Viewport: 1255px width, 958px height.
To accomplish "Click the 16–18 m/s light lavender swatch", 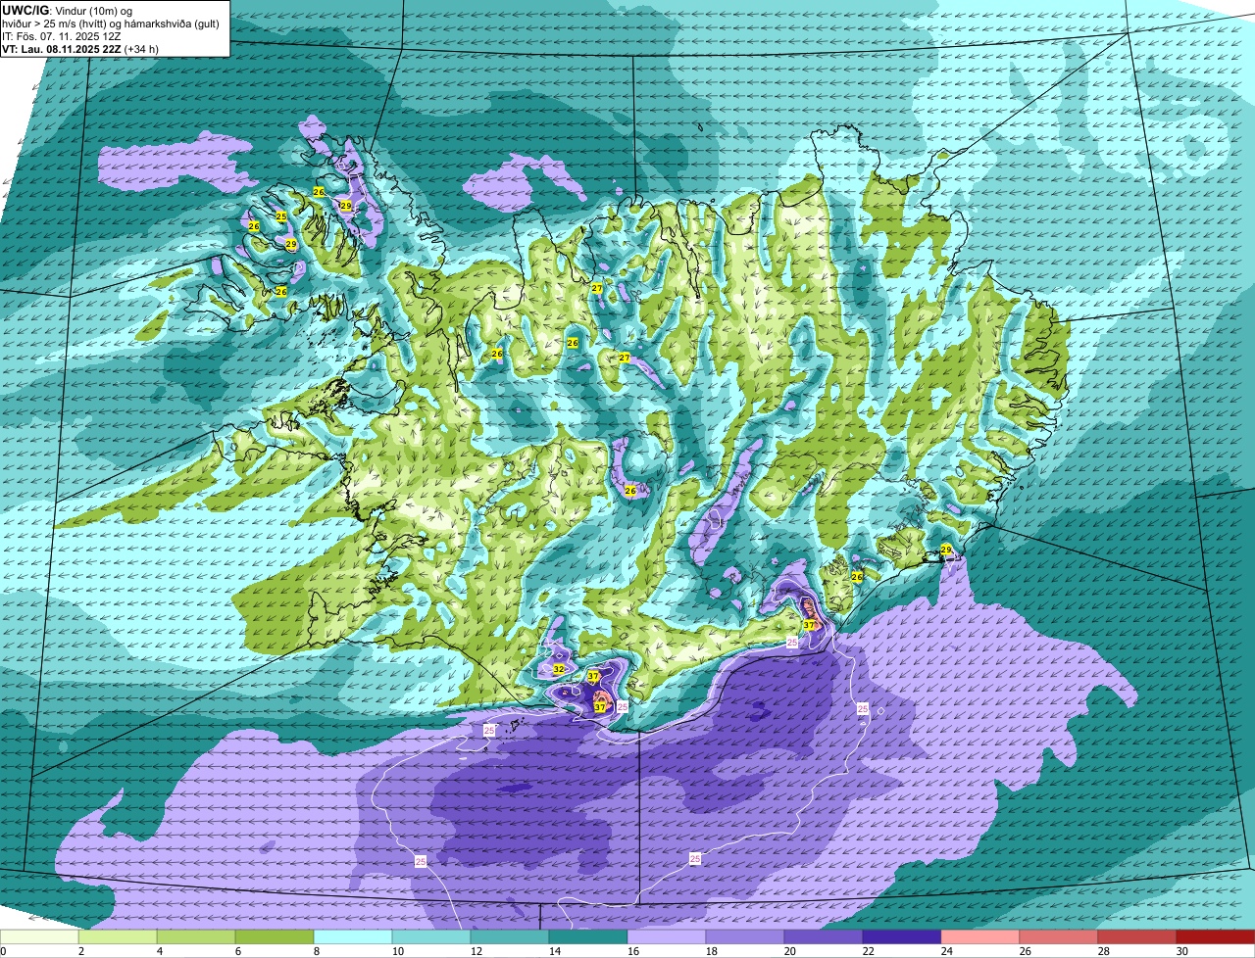I will [667, 937].
